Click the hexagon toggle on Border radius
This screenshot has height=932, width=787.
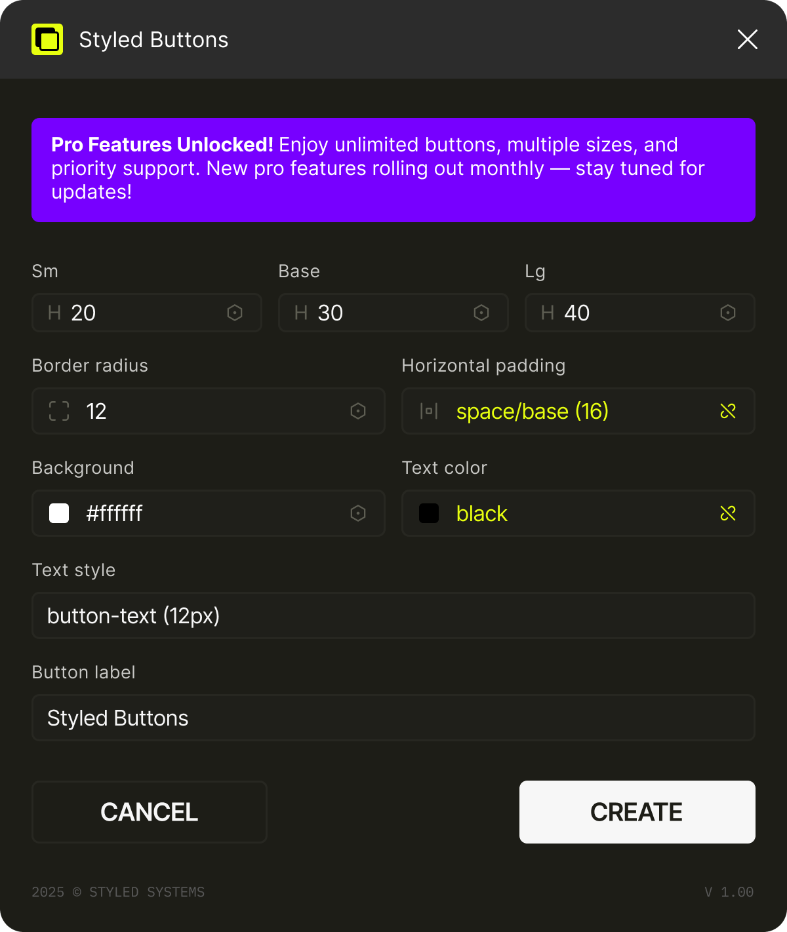357,411
